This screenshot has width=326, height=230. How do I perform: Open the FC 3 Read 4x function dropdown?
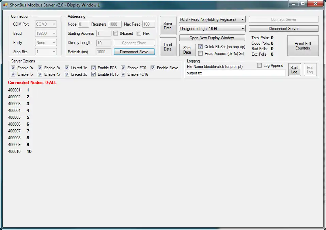pyautogui.click(x=212, y=19)
